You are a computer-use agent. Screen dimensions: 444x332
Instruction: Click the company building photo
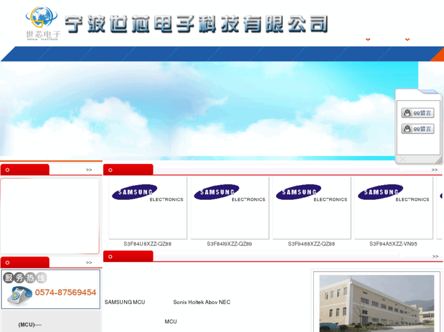coord(377,303)
